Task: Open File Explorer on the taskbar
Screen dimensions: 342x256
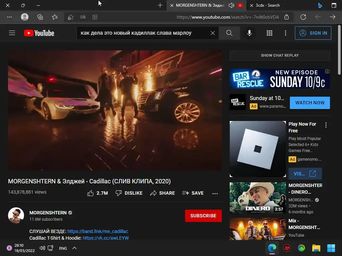Action: point(316,248)
